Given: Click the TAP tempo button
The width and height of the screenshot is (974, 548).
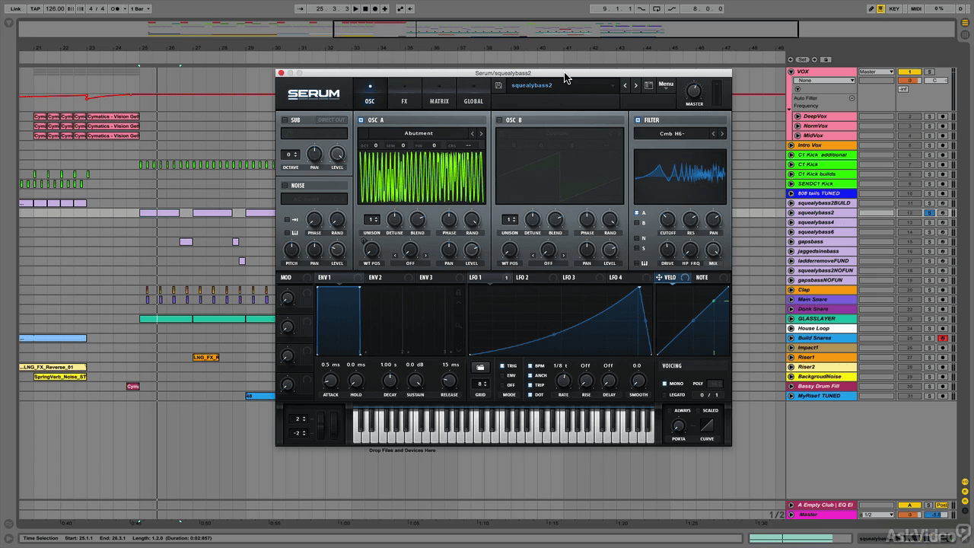Looking at the screenshot, I should (35, 9).
